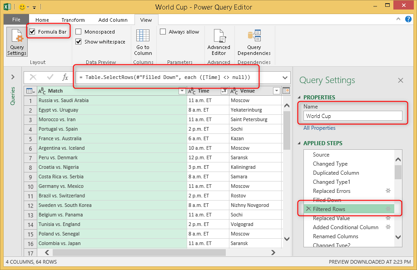Switch to the Add Column tab
Screen dimensions: 417x270
point(113,20)
